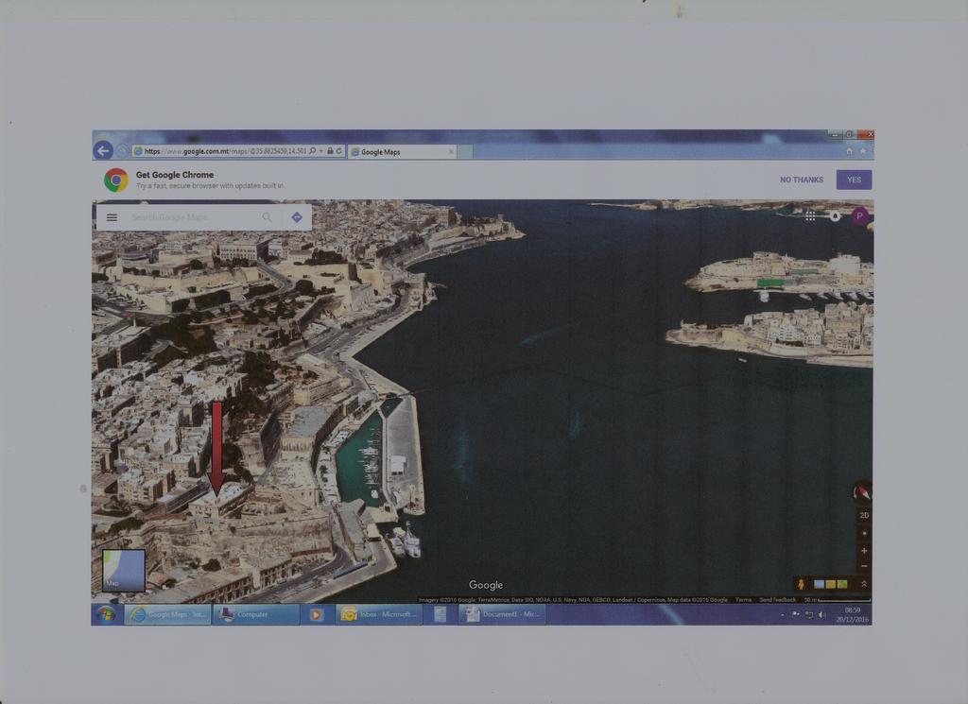Zoom out with the minus button

click(864, 566)
